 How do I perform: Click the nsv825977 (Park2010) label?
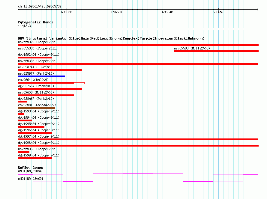[36, 73]
